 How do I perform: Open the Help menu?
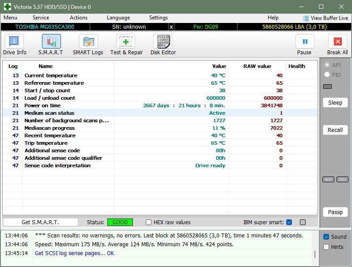[273, 18]
